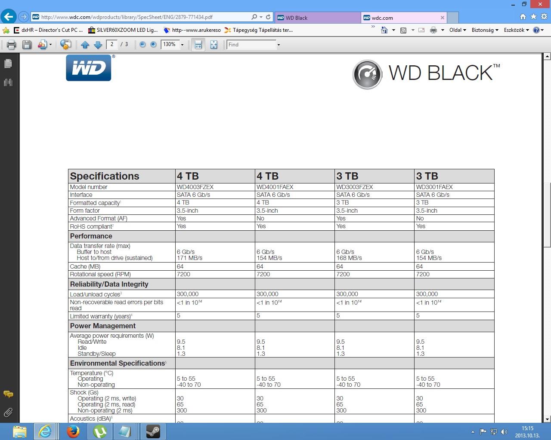
Task: Expand the Home button dropdown arrow
Action: pyautogui.click(x=393, y=30)
